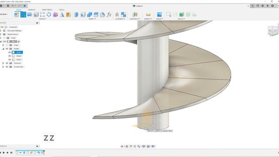Hide the Bodies folder

(x=7, y=48)
